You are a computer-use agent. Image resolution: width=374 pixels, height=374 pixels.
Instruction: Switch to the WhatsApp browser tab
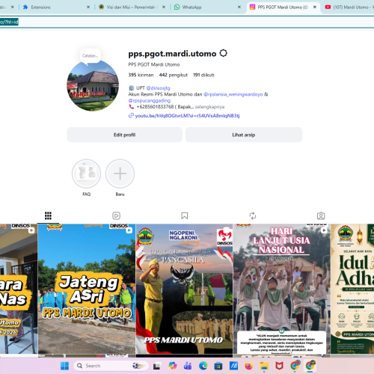(x=208, y=7)
